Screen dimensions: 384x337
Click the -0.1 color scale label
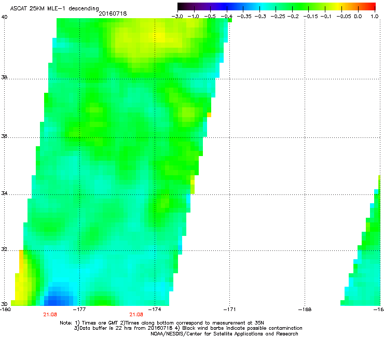(x=325, y=17)
